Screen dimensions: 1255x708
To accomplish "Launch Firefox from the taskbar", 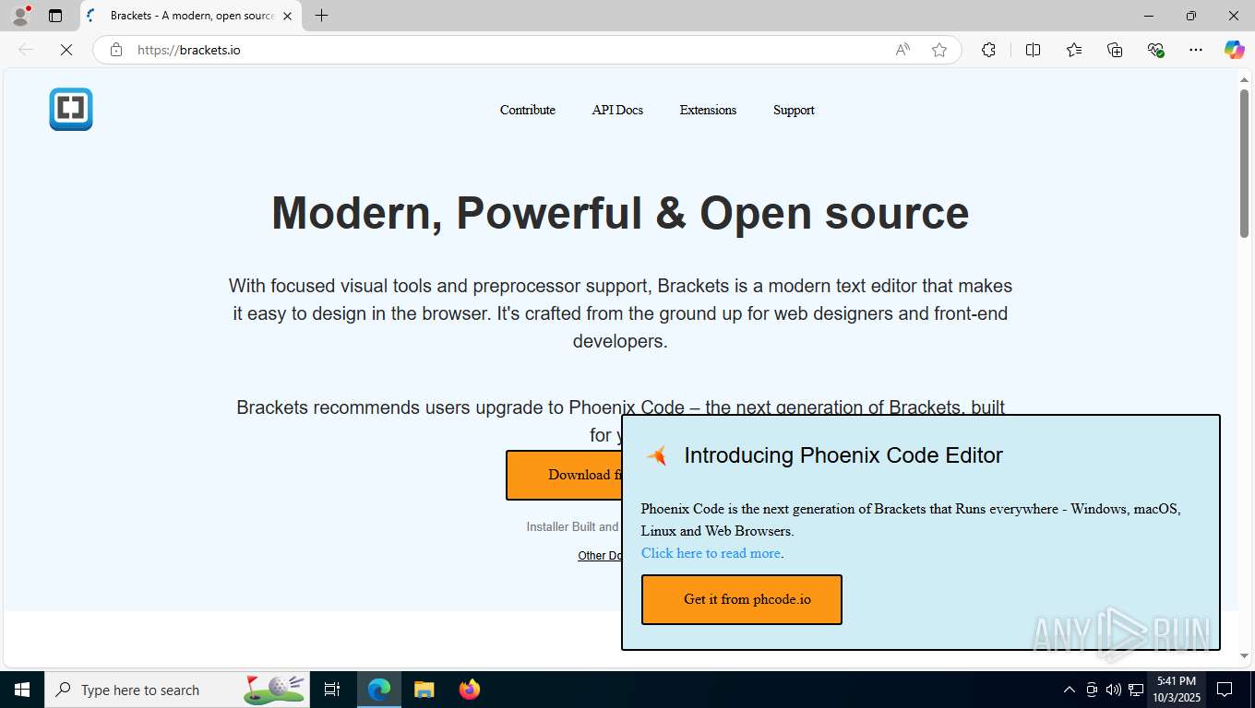I will (x=470, y=690).
